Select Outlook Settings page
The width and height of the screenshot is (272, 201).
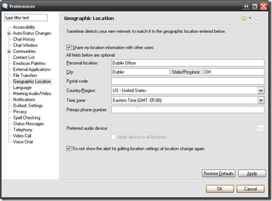point(28,105)
